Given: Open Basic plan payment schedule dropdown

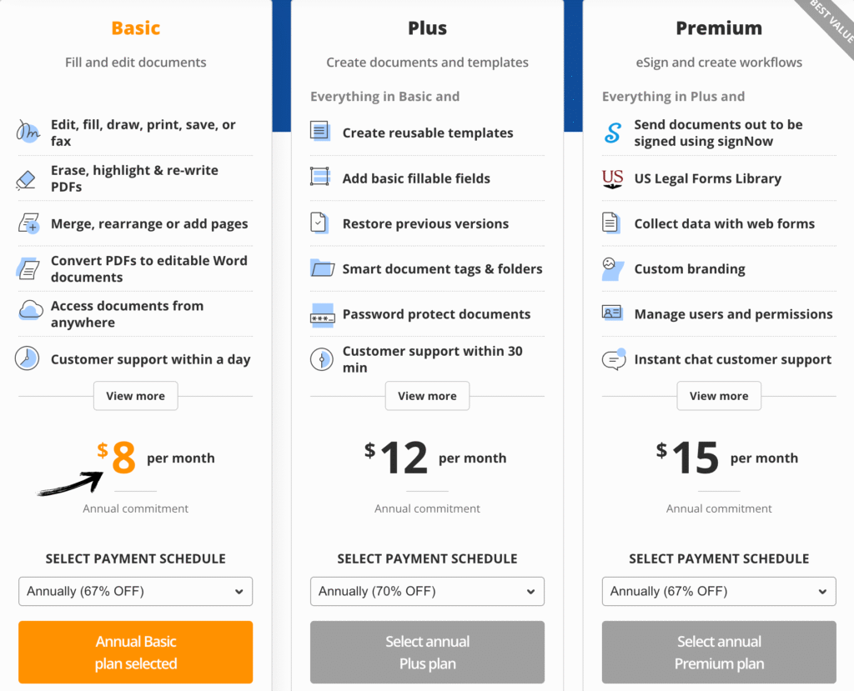Looking at the screenshot, I should click(x=135, y=592).
